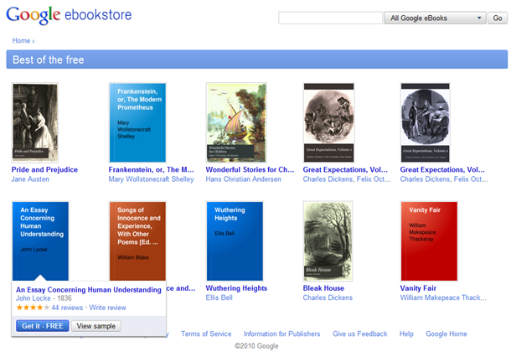Click the author link Charles Dickens under Bleak House
Viewport: 511px width, 352px height.
point(328,298)
